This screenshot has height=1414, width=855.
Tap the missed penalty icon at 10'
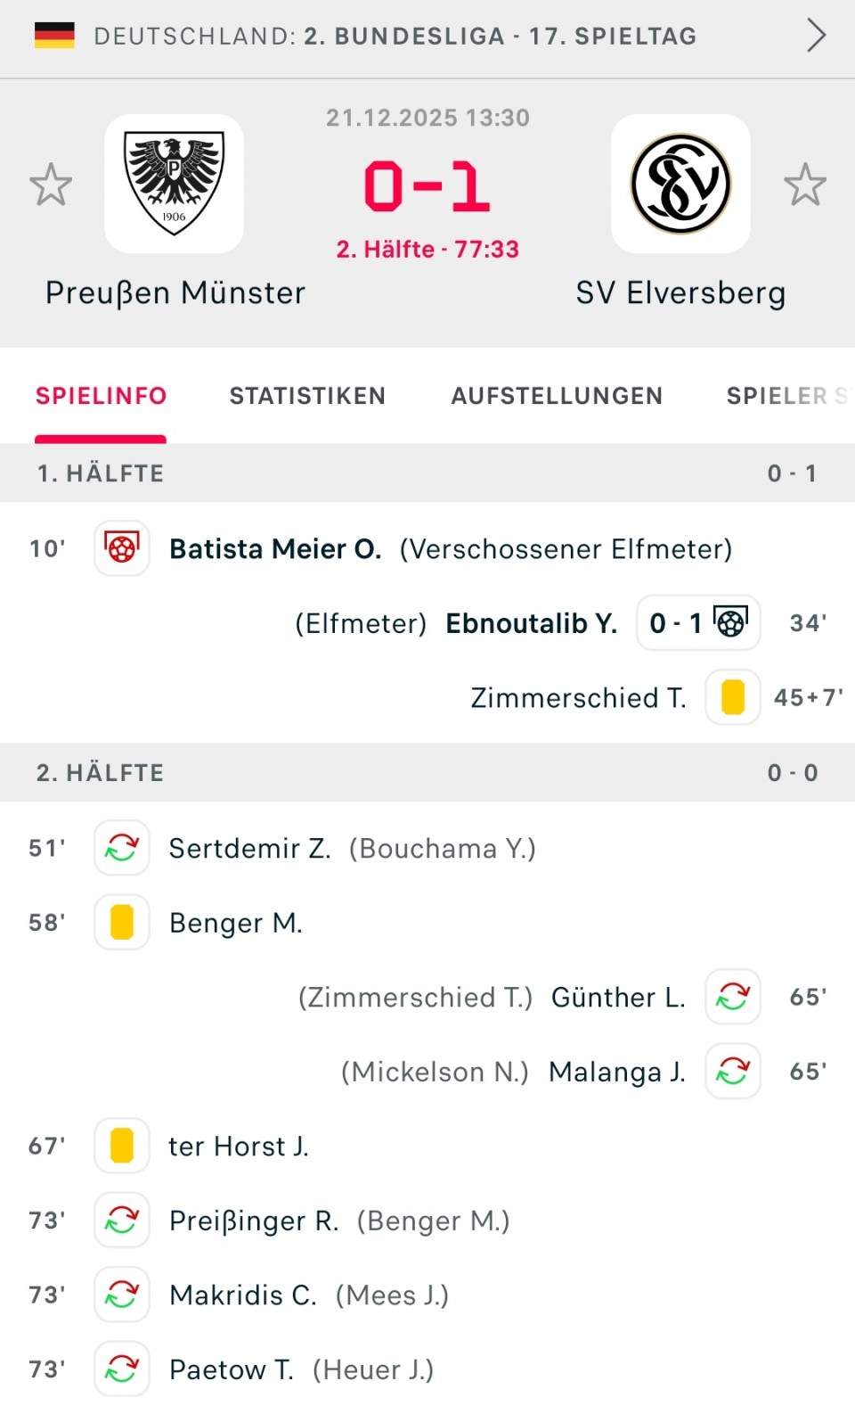click(x=122, y=548)
